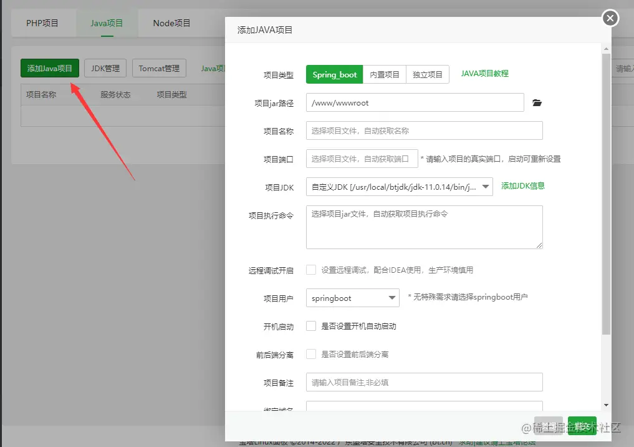Switch to the Java项目 tab
Viewport: 634px width, 447px height.
pos(107,23)
